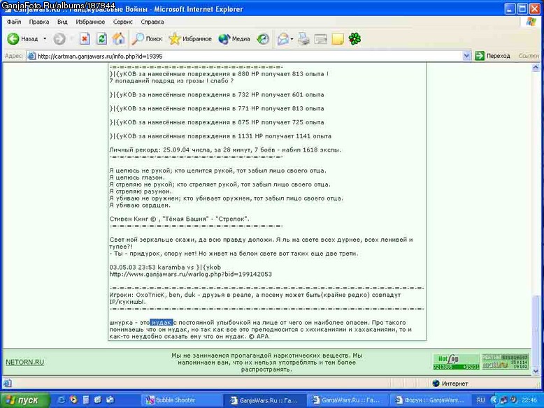Open the Вид menu
Viewport: 544px width, 408px height.
click(x=62, y=22)
